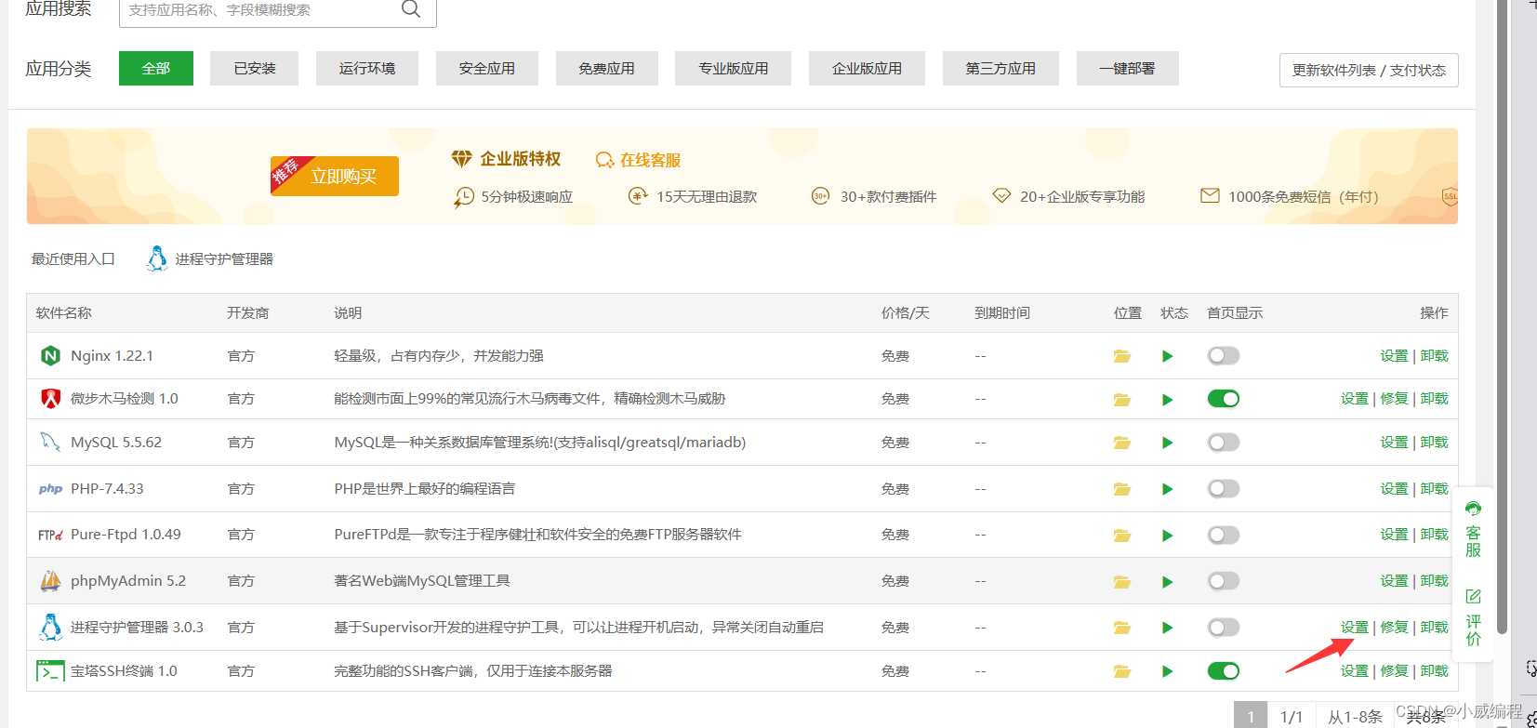1537x728 pixels.
Task: Toggle homepage display for PHP-7.4.33
Action: coord(1224,489)
